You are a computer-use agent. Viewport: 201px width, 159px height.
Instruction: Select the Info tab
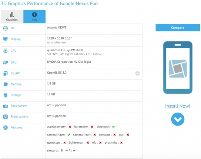35,16
